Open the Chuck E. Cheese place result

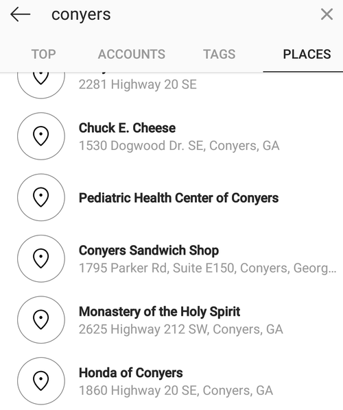(171, 136)
